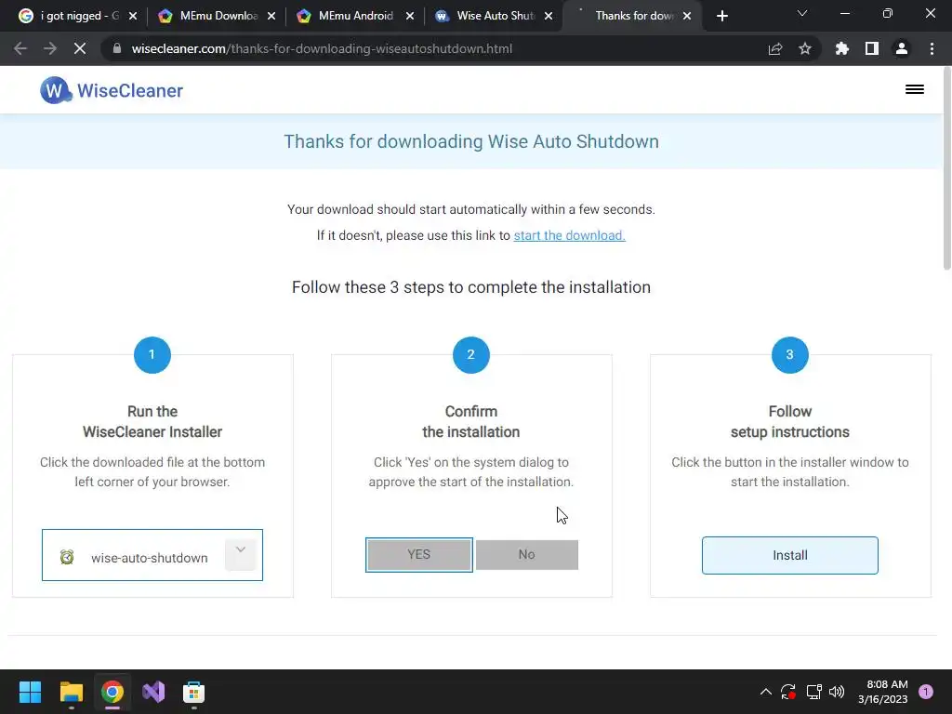952x714 pixels.
Task: Open Visual Studio from taskbar
Action: pos(153,692)
